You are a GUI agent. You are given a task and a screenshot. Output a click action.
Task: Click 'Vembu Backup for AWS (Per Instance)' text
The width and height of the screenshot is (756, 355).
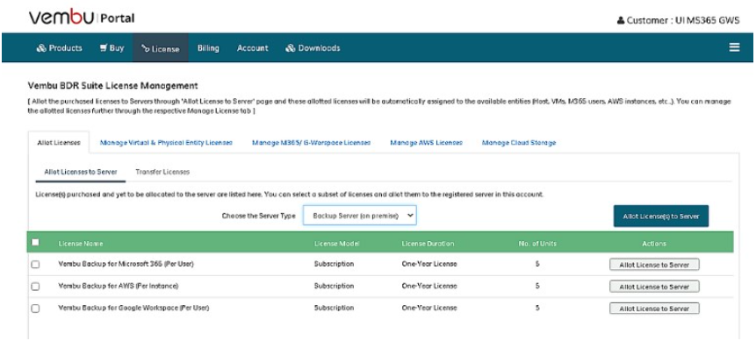coord(119,286)
